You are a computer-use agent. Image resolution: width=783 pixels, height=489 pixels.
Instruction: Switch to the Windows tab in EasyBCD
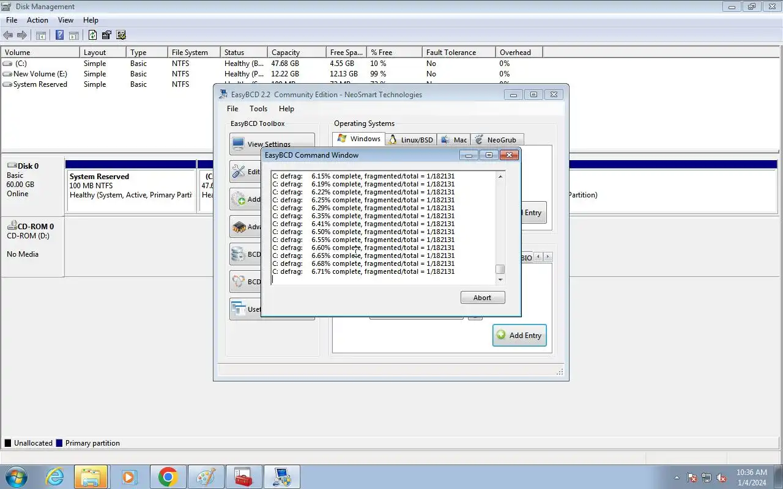coord(359,139)
